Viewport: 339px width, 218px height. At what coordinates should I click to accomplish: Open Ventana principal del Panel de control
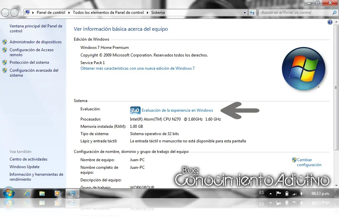pyautogui.click(x=36, y=28)
